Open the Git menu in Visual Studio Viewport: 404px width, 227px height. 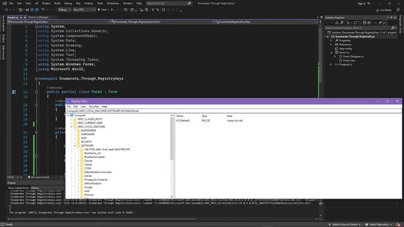pyautogui.click(x=37, y=3)
